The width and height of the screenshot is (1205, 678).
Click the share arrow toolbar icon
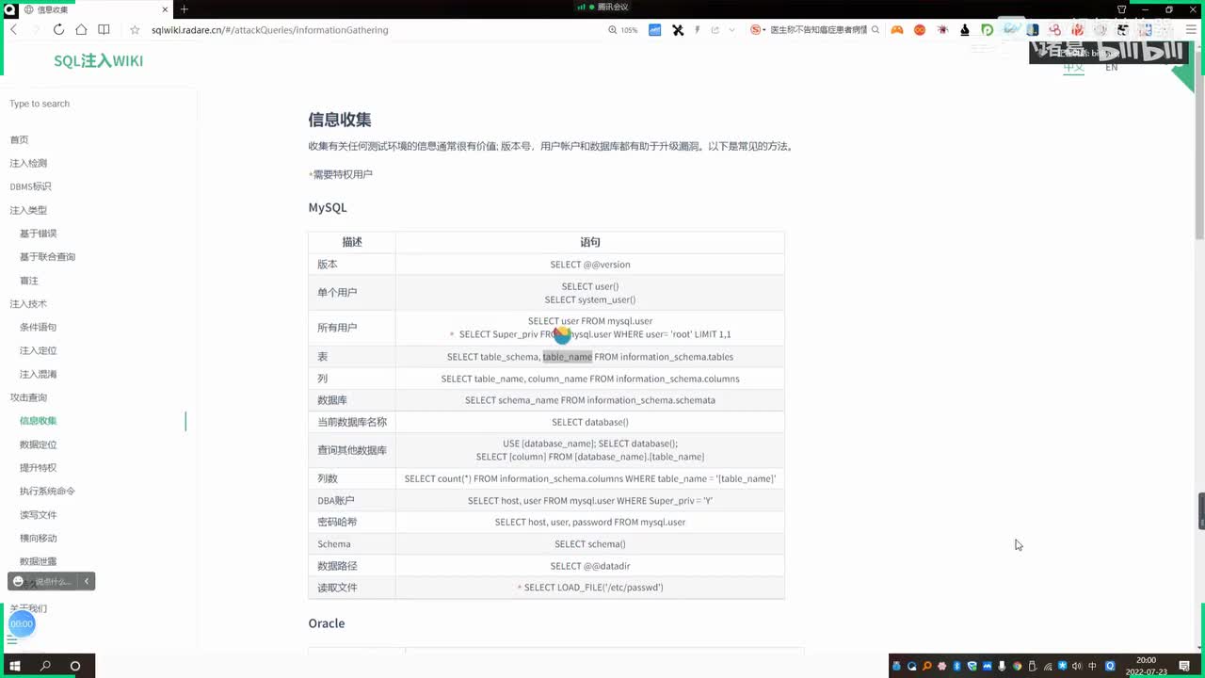(x=715, y=30)
